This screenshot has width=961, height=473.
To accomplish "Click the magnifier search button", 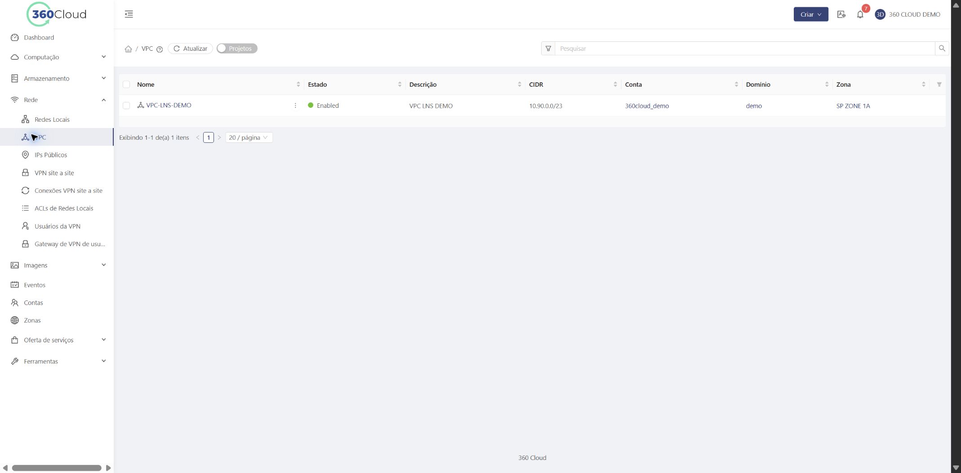I will click(942, 49).
